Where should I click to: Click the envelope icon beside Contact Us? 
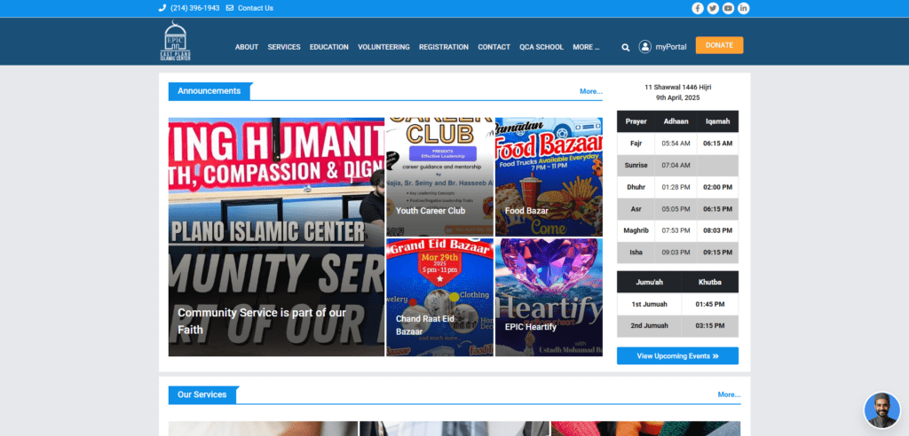pos(230,8)
